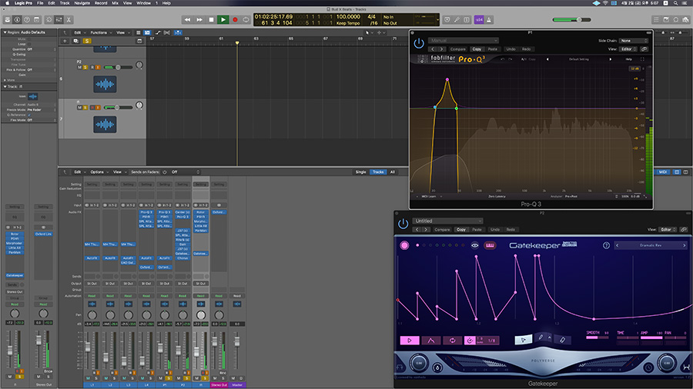
Task: Start playback with the green Play button
Action: pos(223,20)
